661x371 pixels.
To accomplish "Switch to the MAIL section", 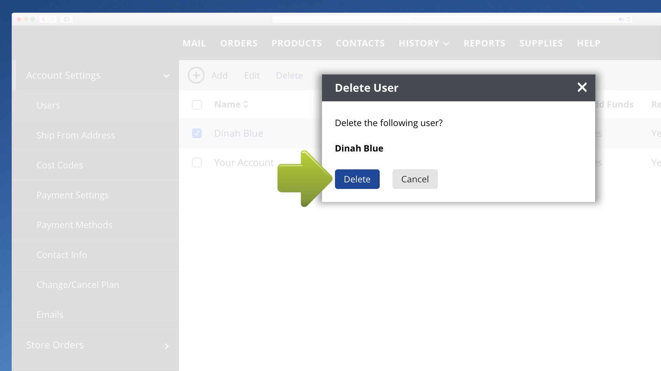I will tap(194, 43).
